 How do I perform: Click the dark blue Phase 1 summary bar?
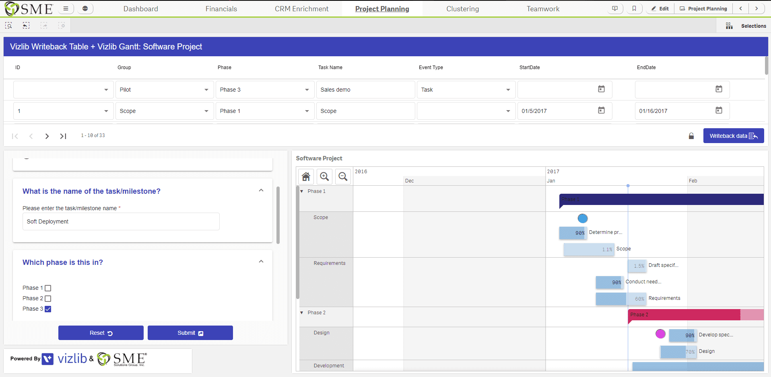662,199
